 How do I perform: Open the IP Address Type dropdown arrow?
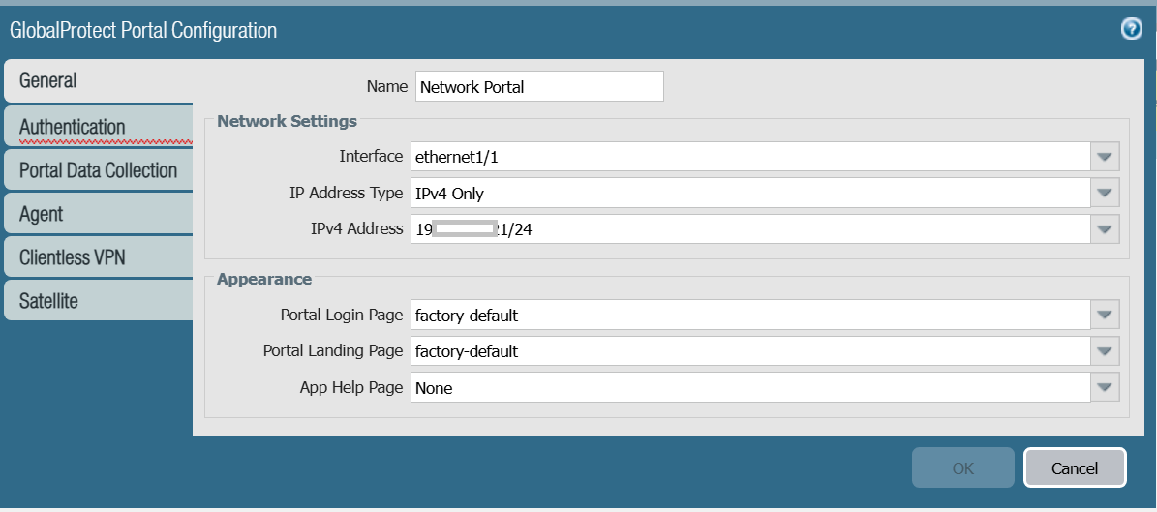pos(1105,194)
